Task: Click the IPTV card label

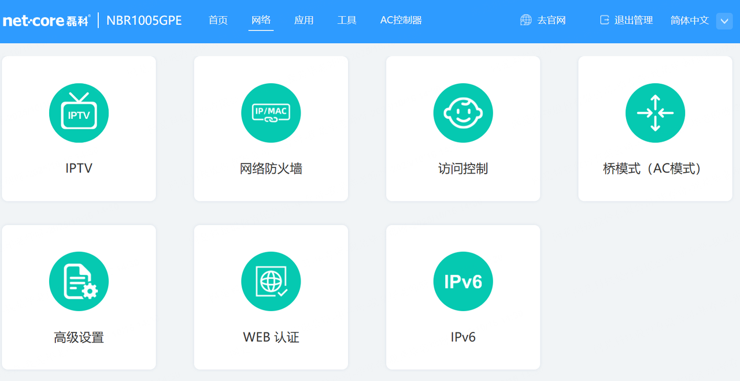Action: pos(79,169)
